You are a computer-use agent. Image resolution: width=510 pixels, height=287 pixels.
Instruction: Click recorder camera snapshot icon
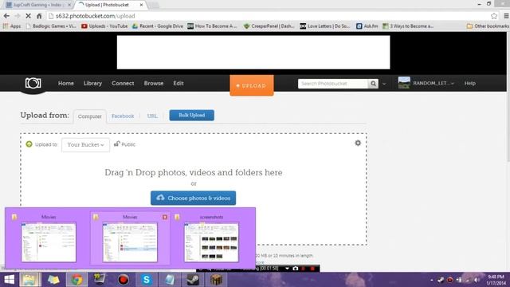(x=296, y=269)
